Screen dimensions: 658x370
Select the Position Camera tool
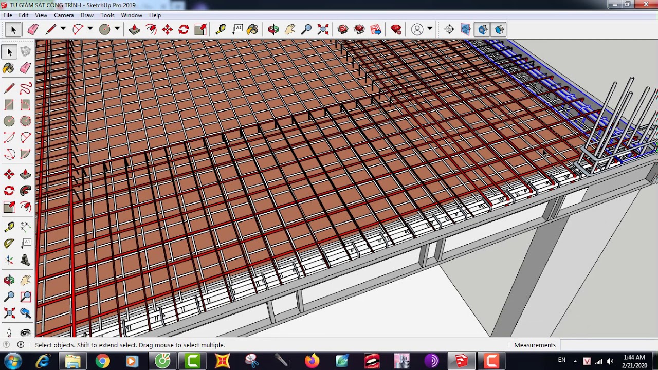[9, 332]
